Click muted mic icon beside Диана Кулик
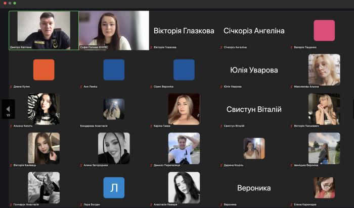The height and width of the screenshot is (208, 354). (11, 87)
